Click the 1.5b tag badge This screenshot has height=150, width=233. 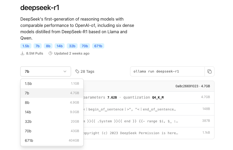tap(26, 46)
